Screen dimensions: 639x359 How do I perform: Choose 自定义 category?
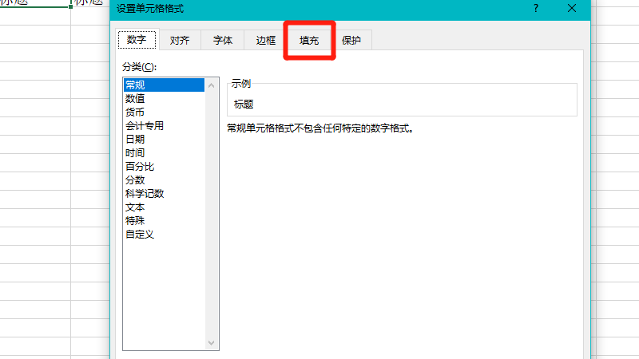point(164,234)
